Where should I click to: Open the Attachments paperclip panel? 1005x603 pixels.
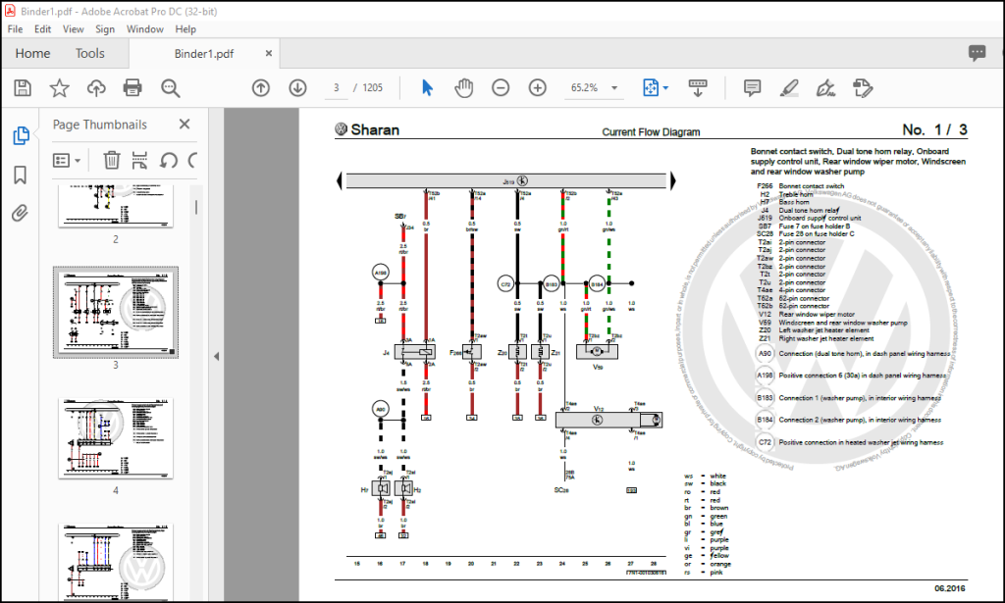21,213
